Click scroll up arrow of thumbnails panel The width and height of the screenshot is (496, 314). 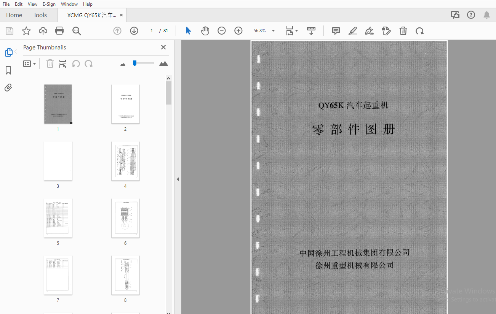(x=169, y=78)
